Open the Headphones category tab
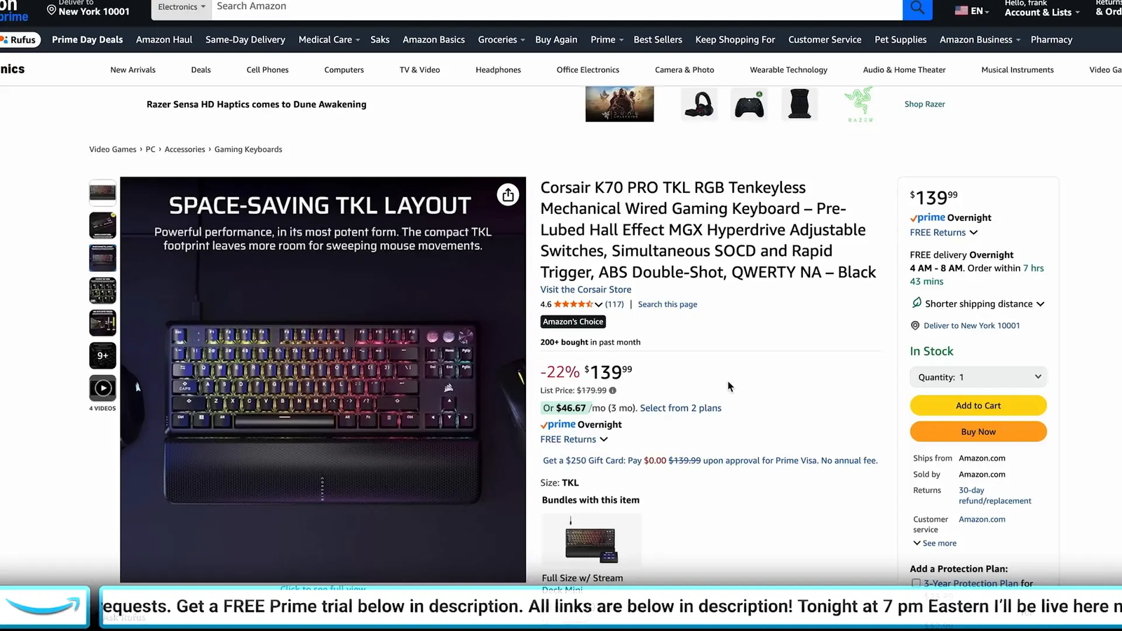The width and height of the screenshot is (1122, 631). click(498, 70)
